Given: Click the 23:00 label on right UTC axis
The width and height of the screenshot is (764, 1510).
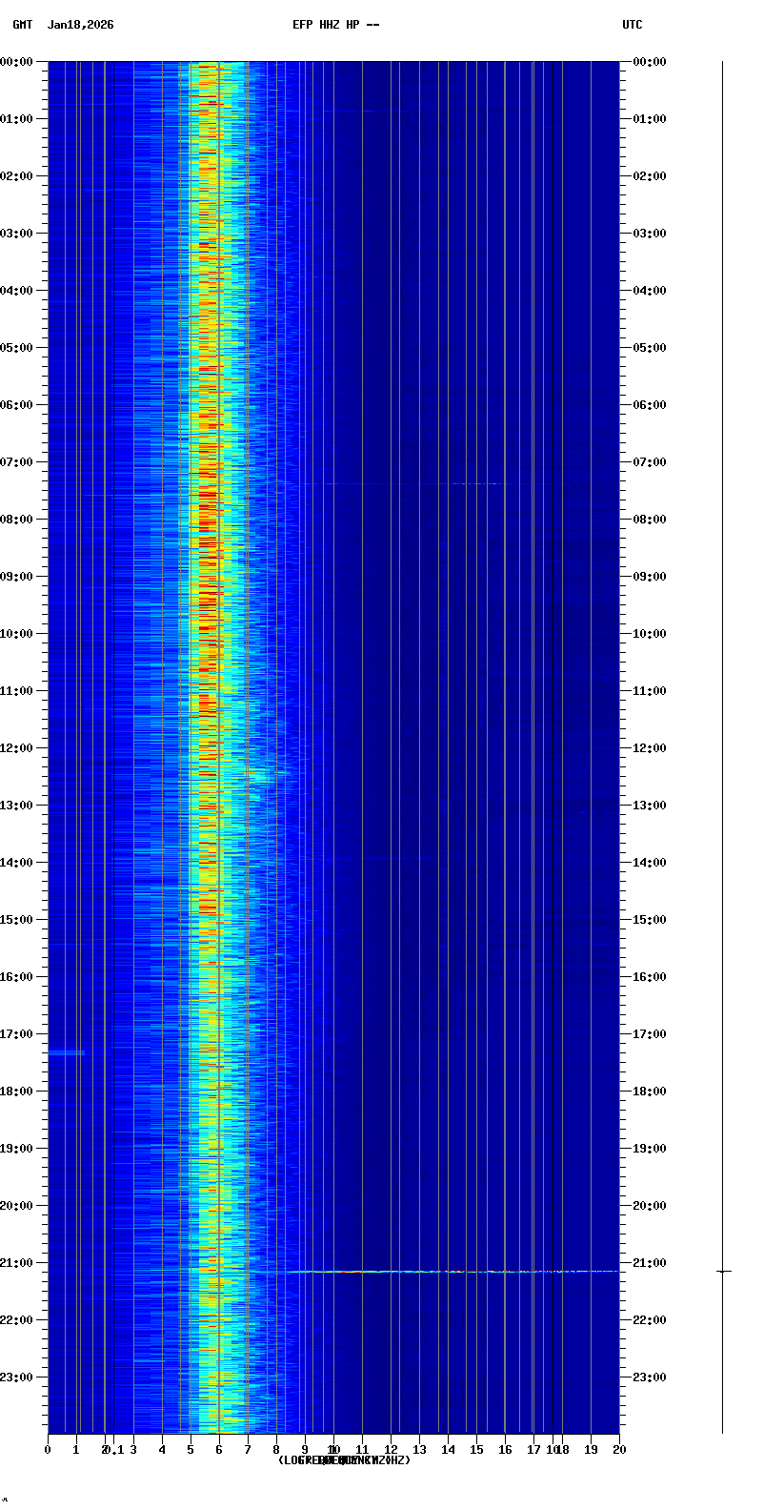Looking at the screenshot, I should click(650, 1377).
